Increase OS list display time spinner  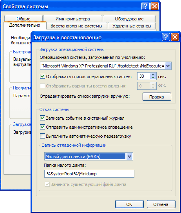pyautogui.click(x=153, y=75)
